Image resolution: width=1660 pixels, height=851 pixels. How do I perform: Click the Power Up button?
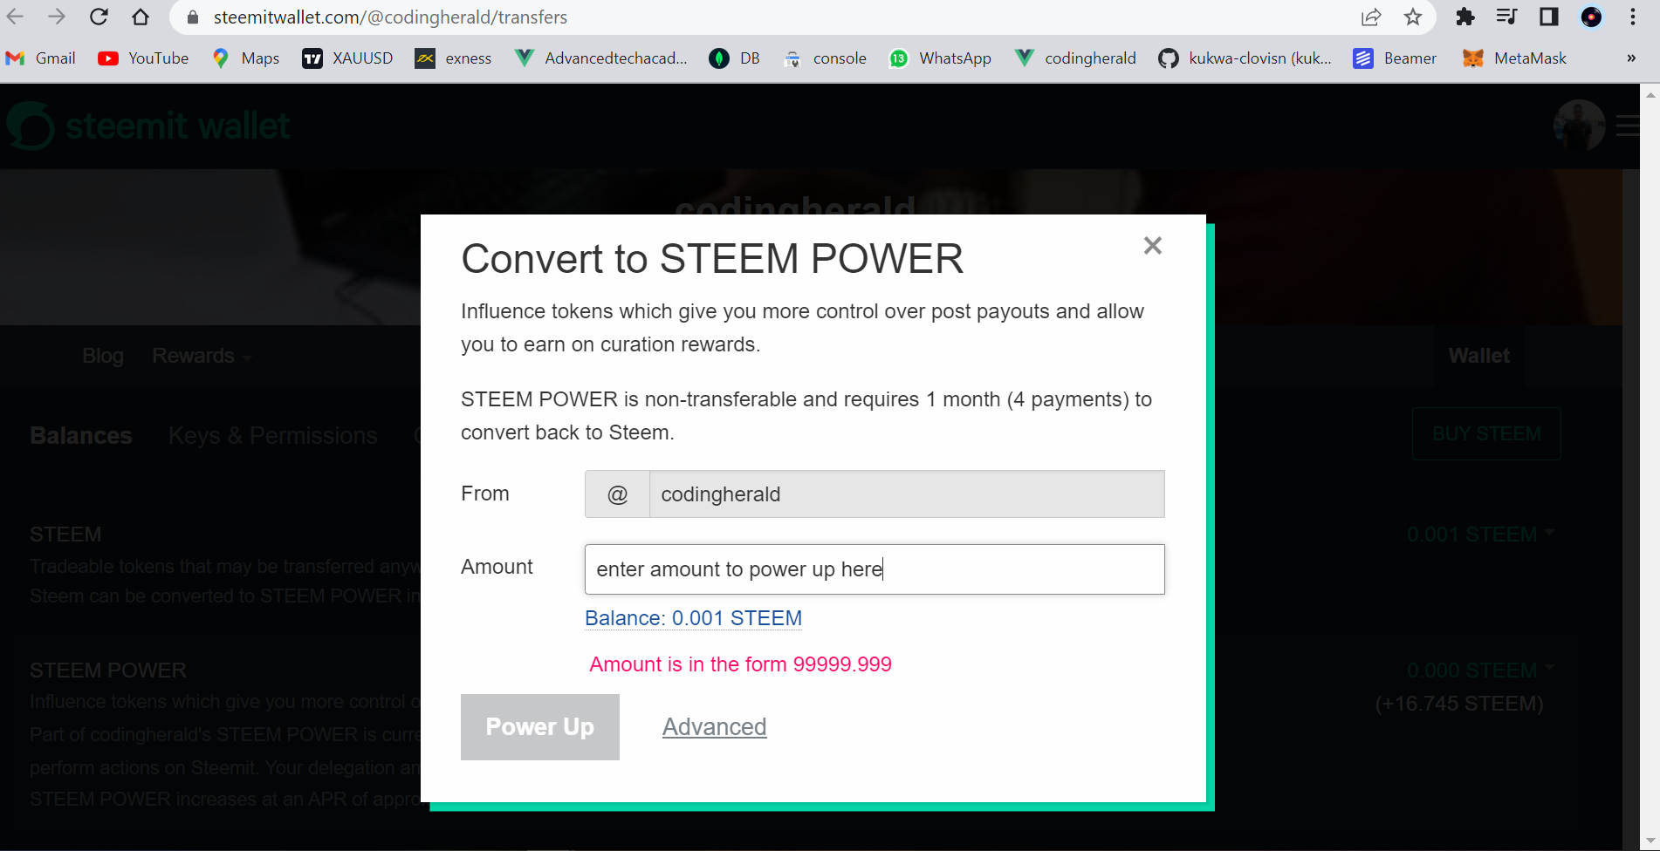[540, 727]
